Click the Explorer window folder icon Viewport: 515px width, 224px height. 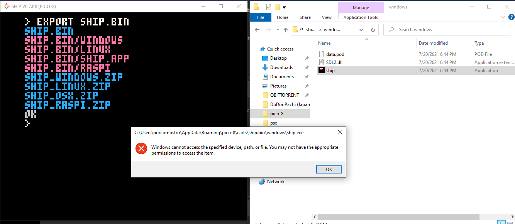coord(256,7)
